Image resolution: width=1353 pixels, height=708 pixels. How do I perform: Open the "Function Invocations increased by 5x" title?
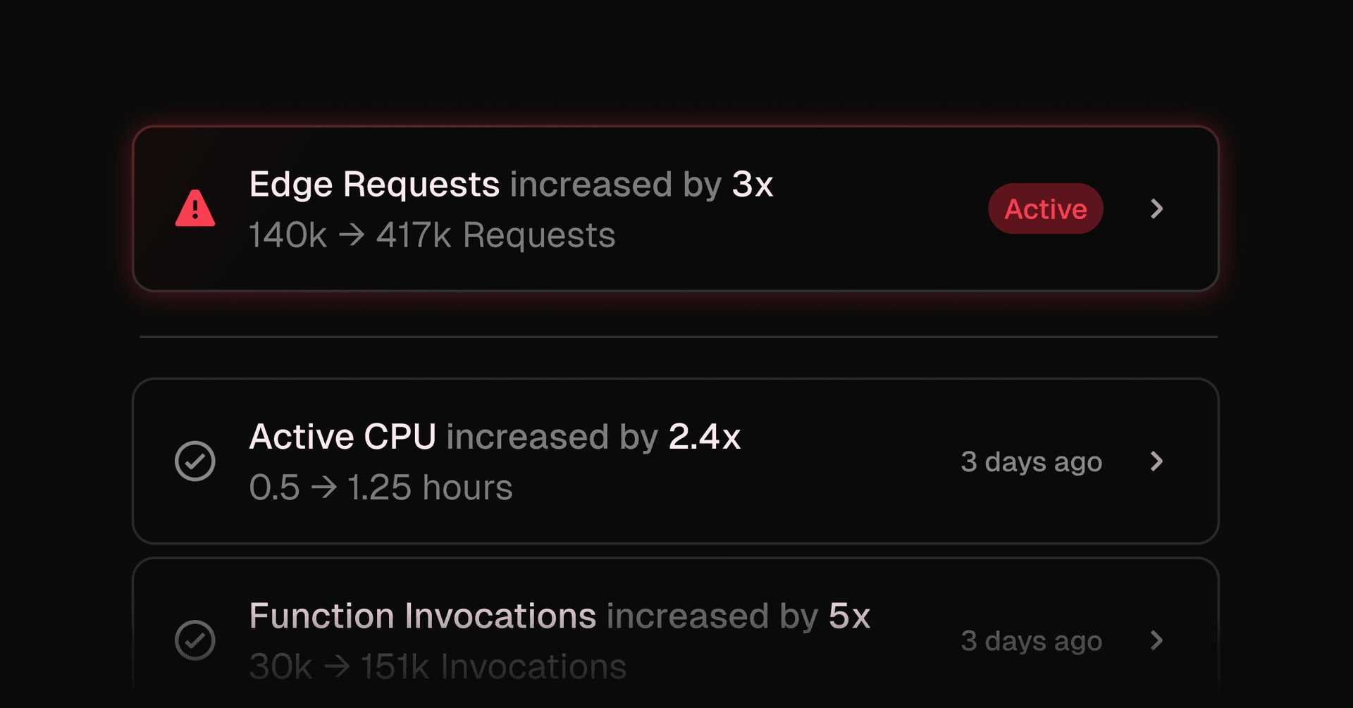pos(560,616)
